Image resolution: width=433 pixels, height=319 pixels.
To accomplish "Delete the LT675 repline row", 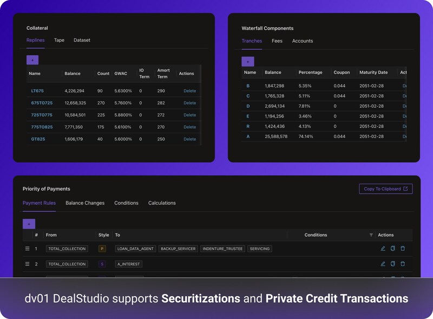I will tap(189, 91).
